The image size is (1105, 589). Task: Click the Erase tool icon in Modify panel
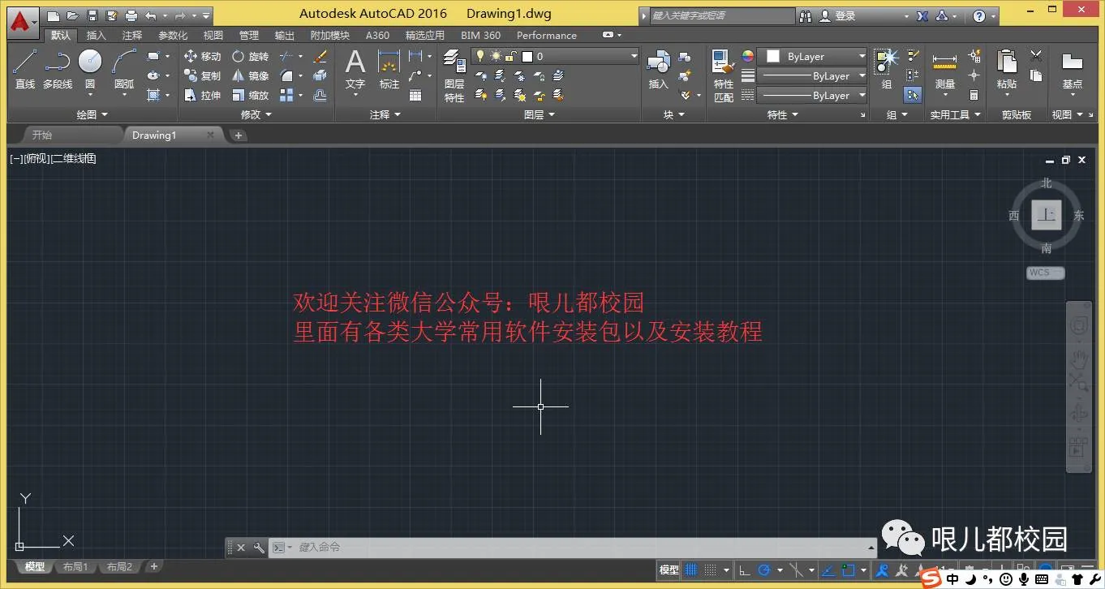click(320, 56)
